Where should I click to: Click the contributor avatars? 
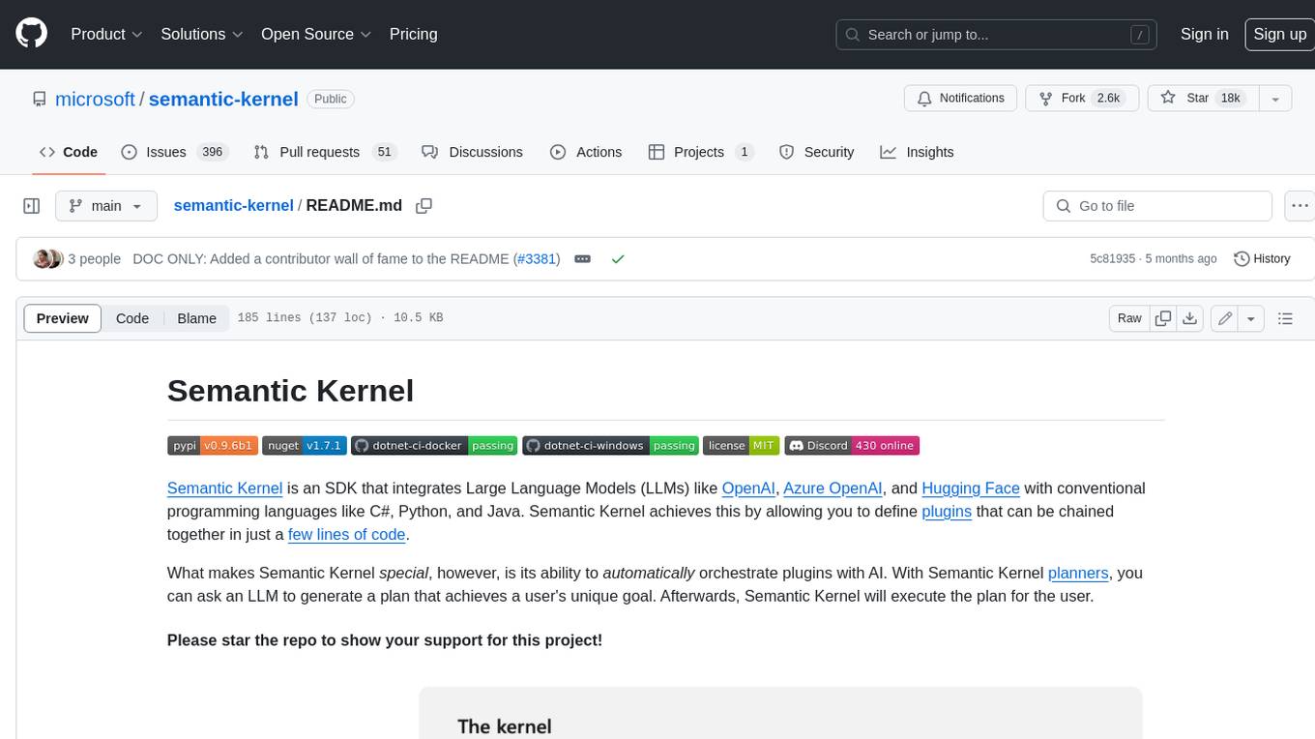click(48, 259)
